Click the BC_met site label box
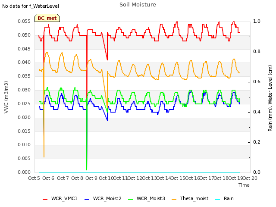Screen dimensions: 276x207 tap(47, 18)
